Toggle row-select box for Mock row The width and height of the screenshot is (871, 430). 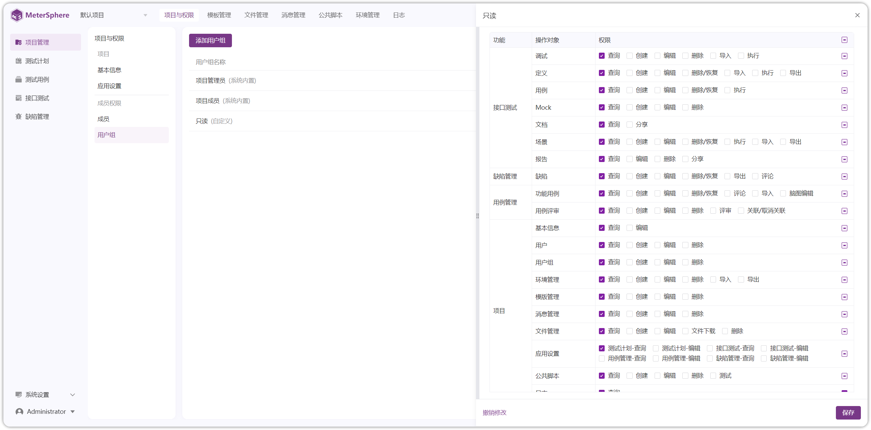844,107
